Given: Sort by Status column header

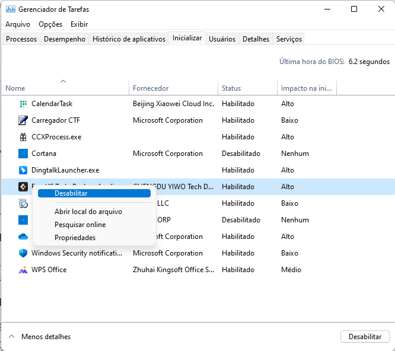Looking at the screenshot, I should point(231,88).
